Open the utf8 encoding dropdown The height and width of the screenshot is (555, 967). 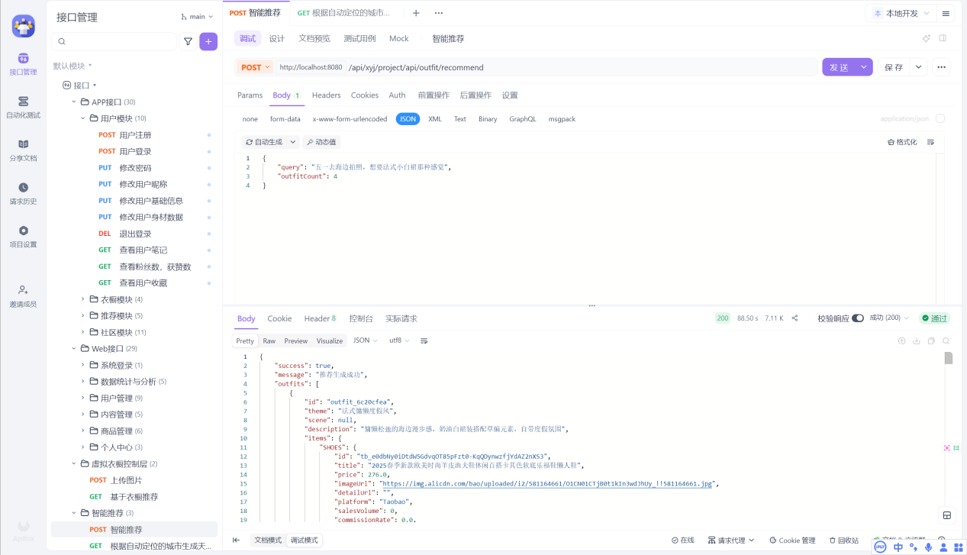pos(399,340)
